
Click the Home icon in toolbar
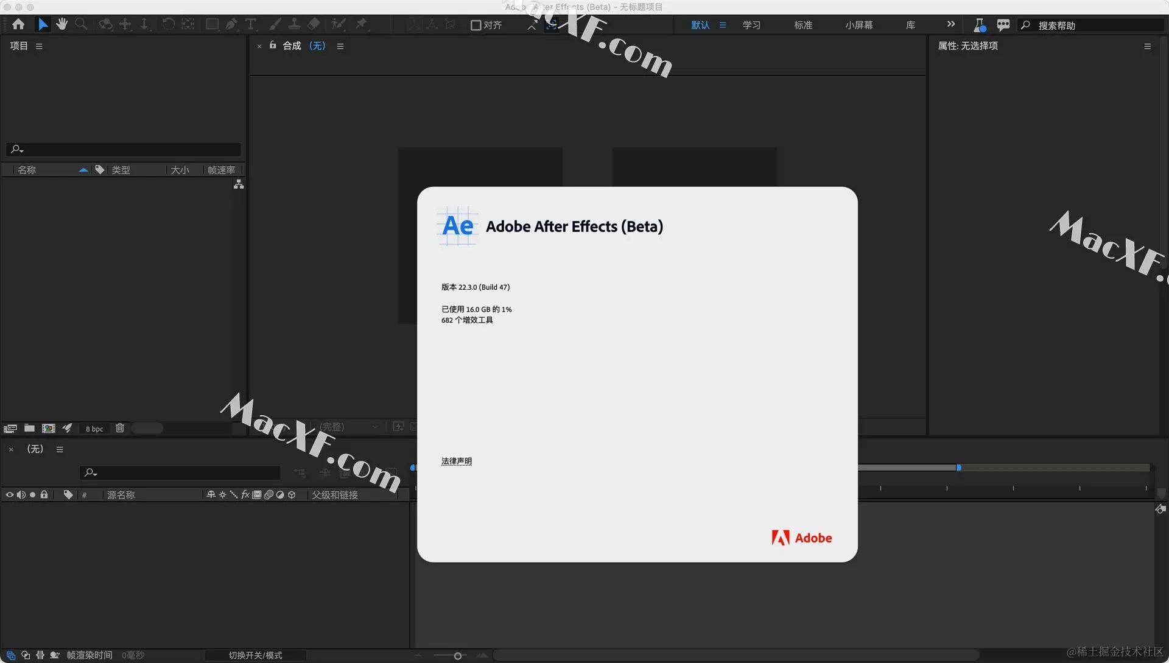pos(18,24)
